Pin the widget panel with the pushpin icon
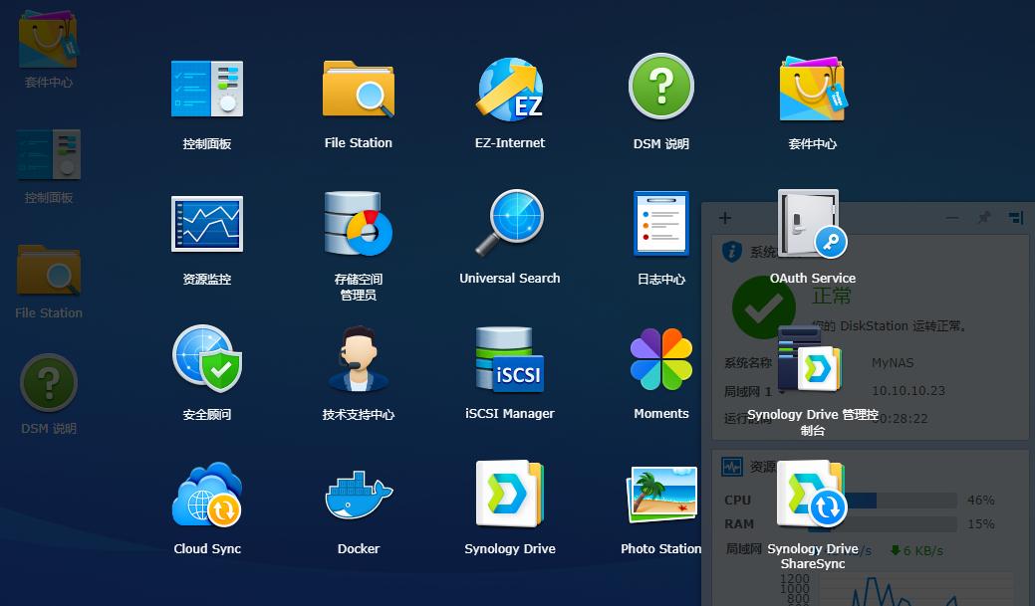Image resolution: width=1035 pixels, height=606 pixels. pos(984,218)
